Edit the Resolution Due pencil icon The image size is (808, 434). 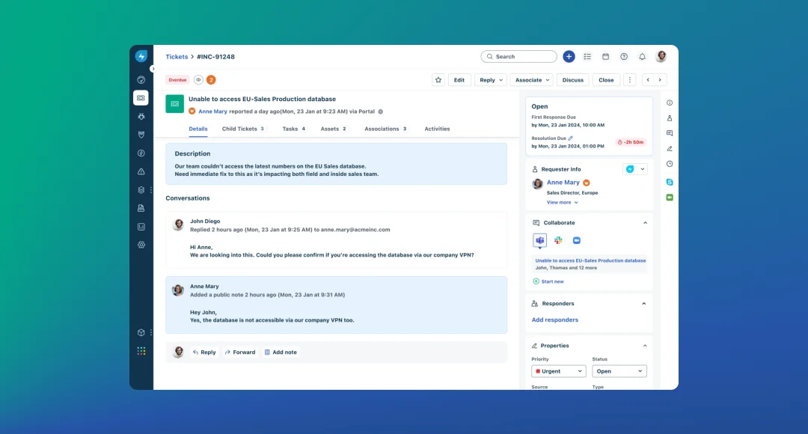[570, 138]
